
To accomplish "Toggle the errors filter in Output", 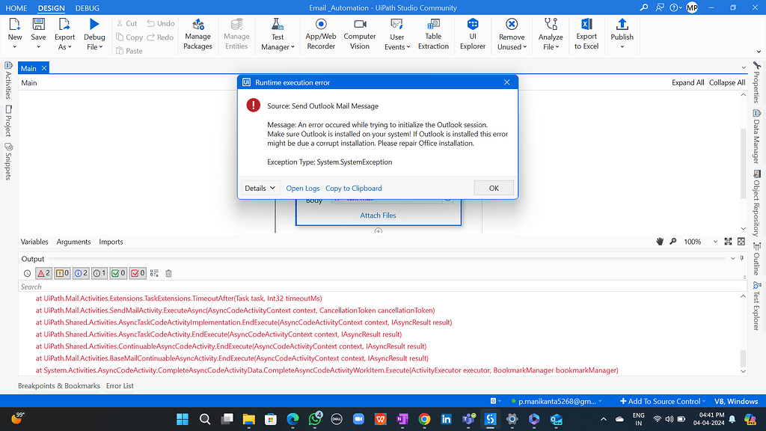I will (x=42, y=273).
